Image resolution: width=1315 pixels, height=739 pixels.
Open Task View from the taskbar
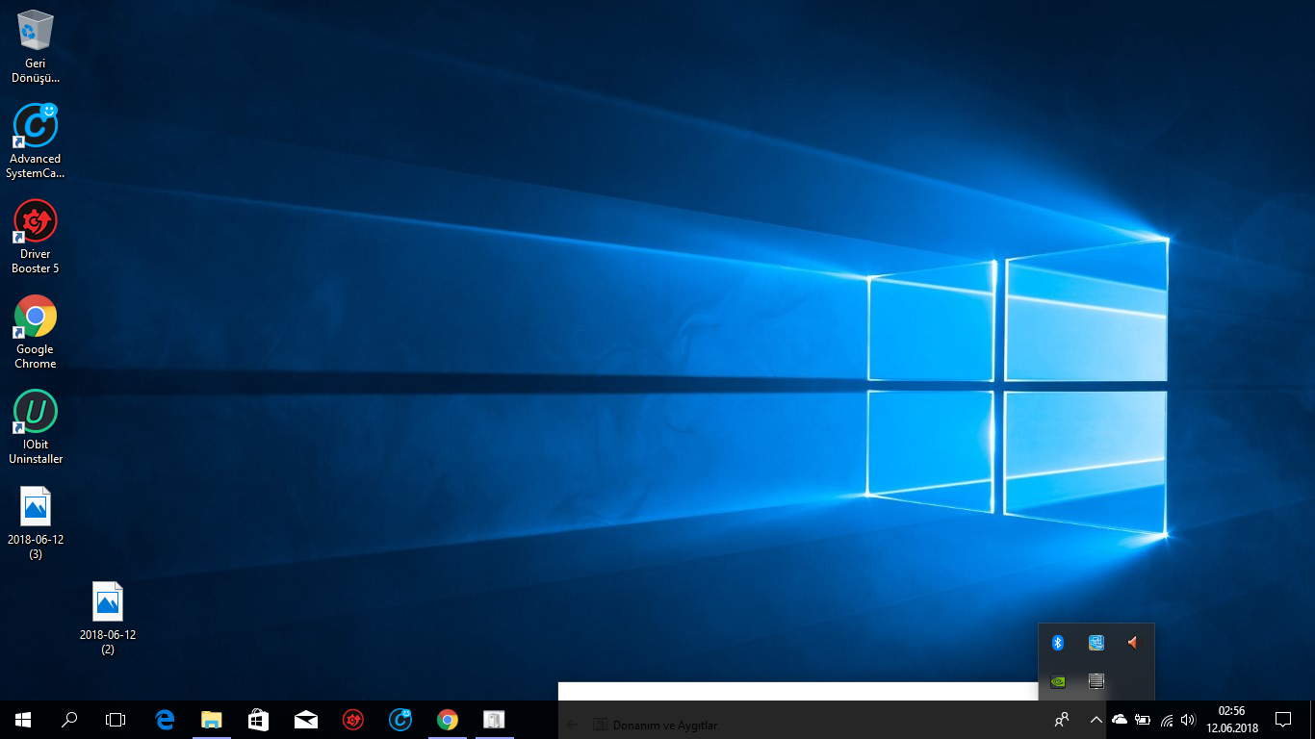point(116,720)
